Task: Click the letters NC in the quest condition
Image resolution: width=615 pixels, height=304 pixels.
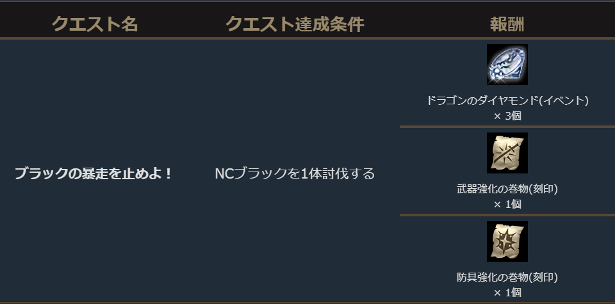Action: click(x=224, y=173)
